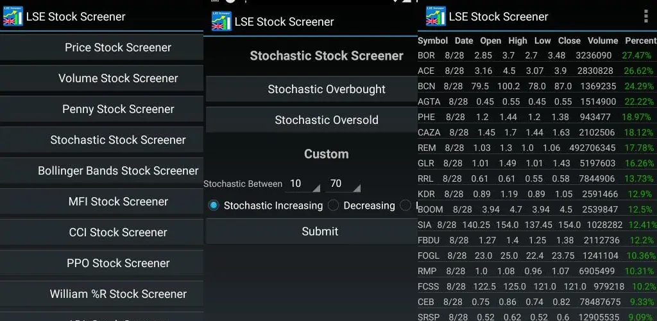Select the PHE stock symbol
The height and width of the screenshot is (321, 657).
click(426, 117)
